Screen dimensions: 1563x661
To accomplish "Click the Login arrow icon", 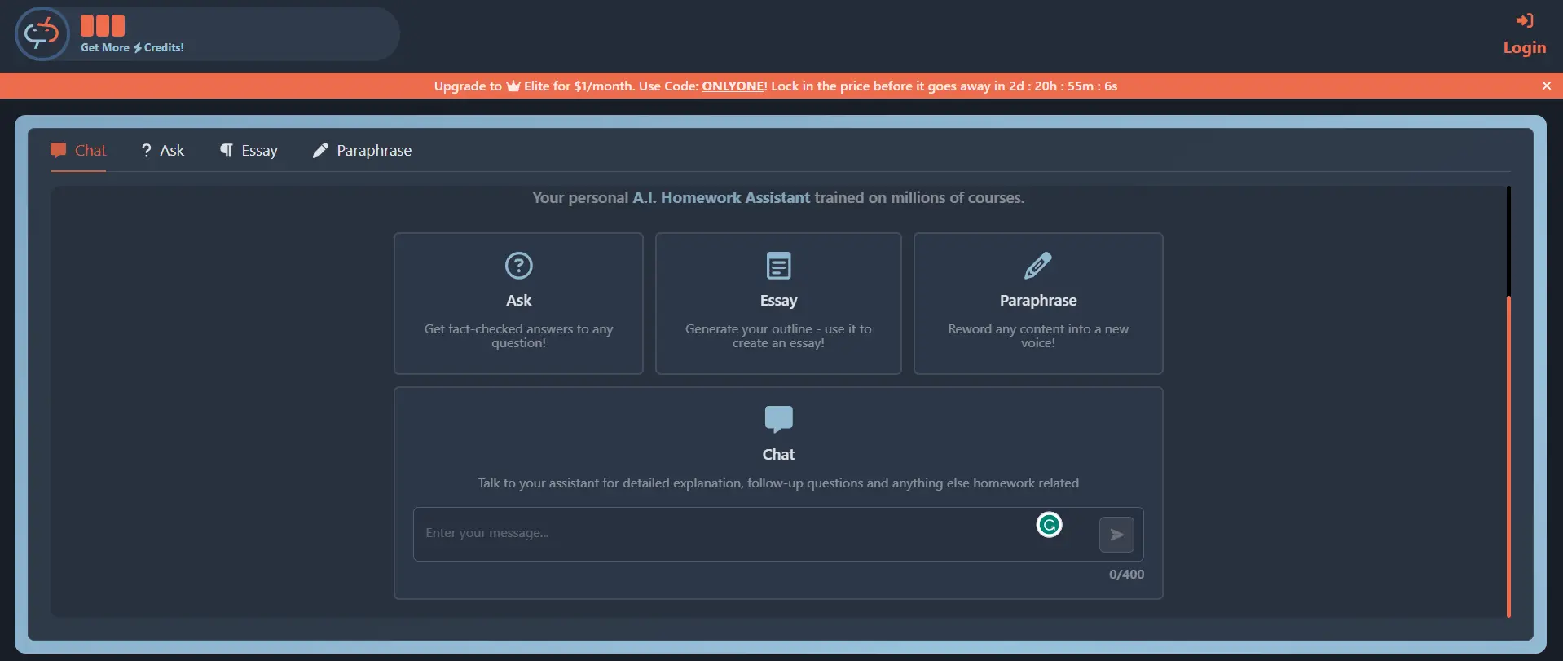I will [x=1524, y=20].
